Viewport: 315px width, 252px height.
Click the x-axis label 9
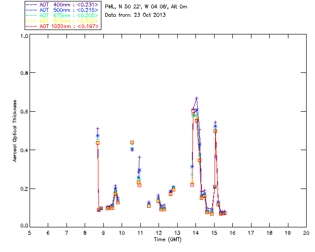tap(103, 233)
